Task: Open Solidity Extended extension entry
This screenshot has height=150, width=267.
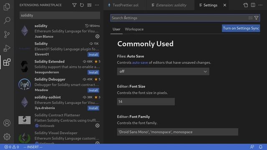Action: [x=59, y=67]
